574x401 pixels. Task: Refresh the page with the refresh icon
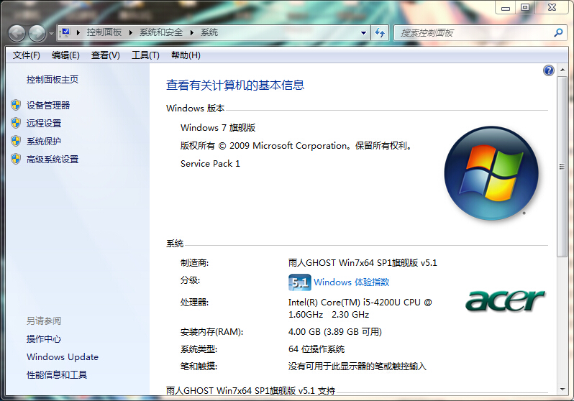point(380,33)
